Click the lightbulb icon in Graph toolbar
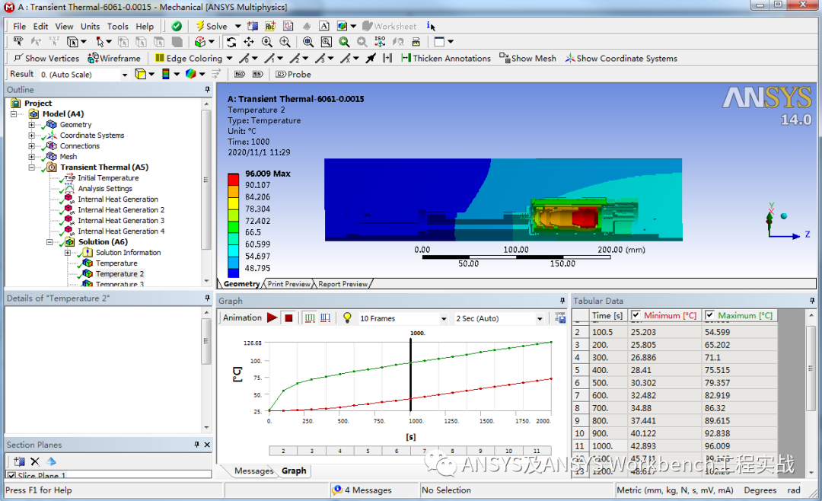Viewport: 822px width, 501px height. point(347,318)
